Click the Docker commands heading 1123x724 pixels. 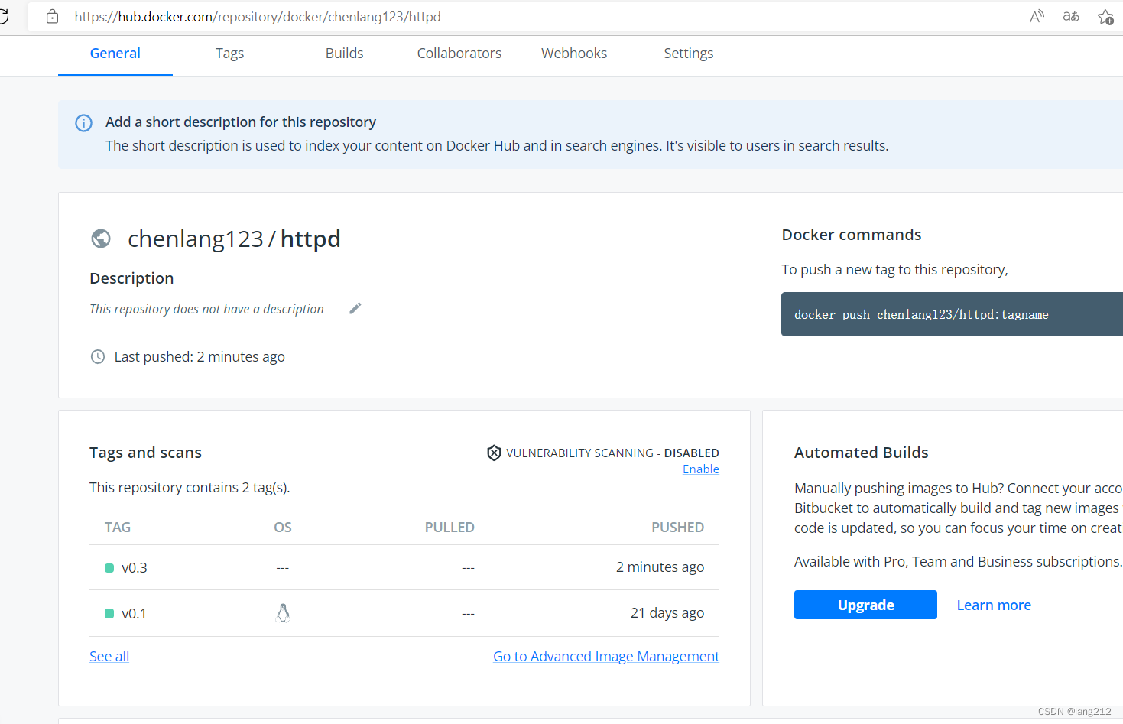[852, 235]
